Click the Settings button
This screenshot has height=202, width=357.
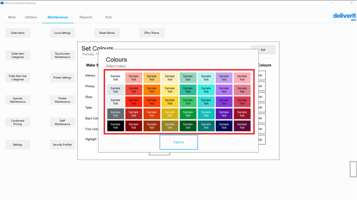[18, 144]
